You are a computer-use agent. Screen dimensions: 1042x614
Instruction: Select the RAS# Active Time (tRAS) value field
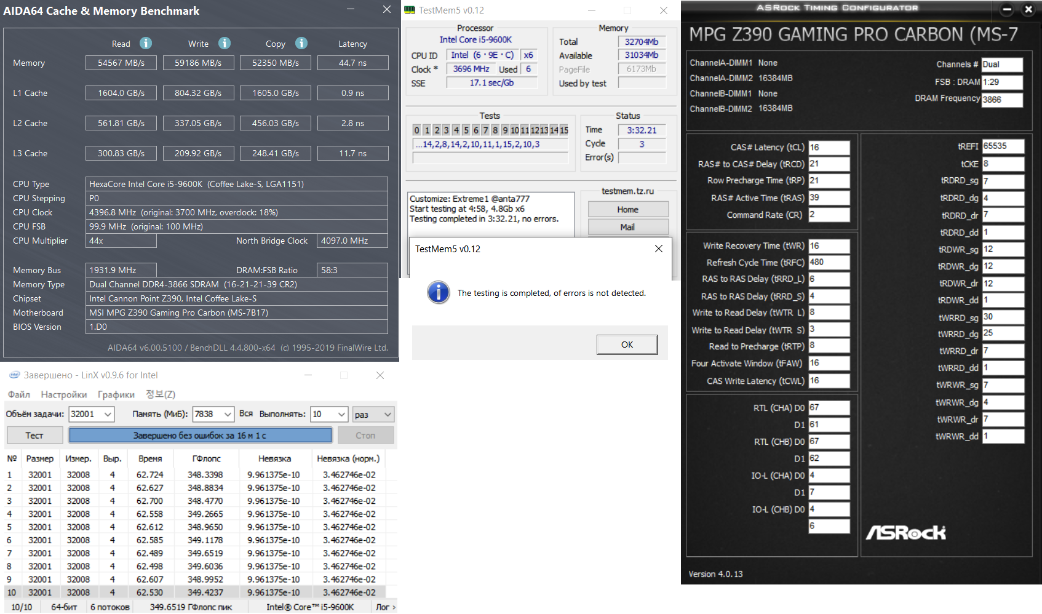point(829,198)
